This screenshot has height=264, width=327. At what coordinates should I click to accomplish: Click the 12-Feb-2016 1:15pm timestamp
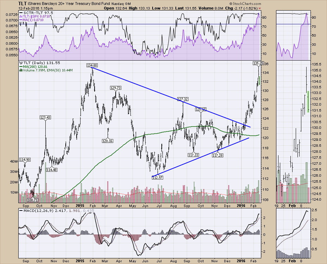tap(36, 8)
